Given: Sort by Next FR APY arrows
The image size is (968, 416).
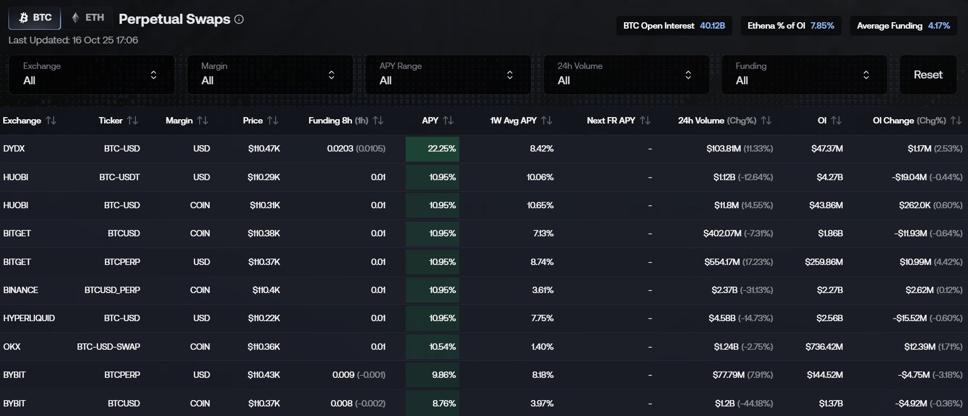Looking at the screenshot, I should pos(645,121).
